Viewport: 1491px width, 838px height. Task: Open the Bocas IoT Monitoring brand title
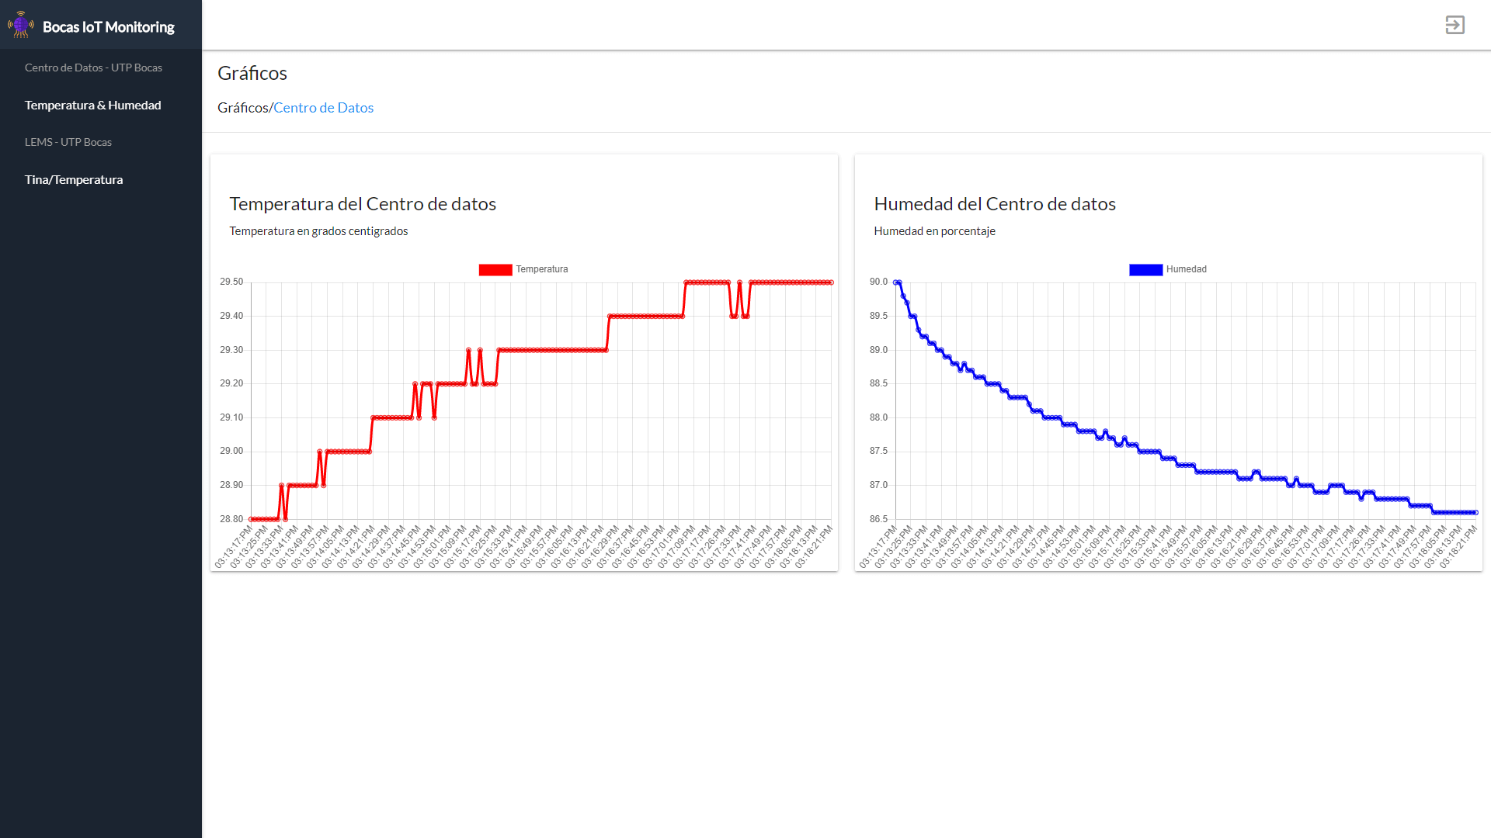point(109,27)
